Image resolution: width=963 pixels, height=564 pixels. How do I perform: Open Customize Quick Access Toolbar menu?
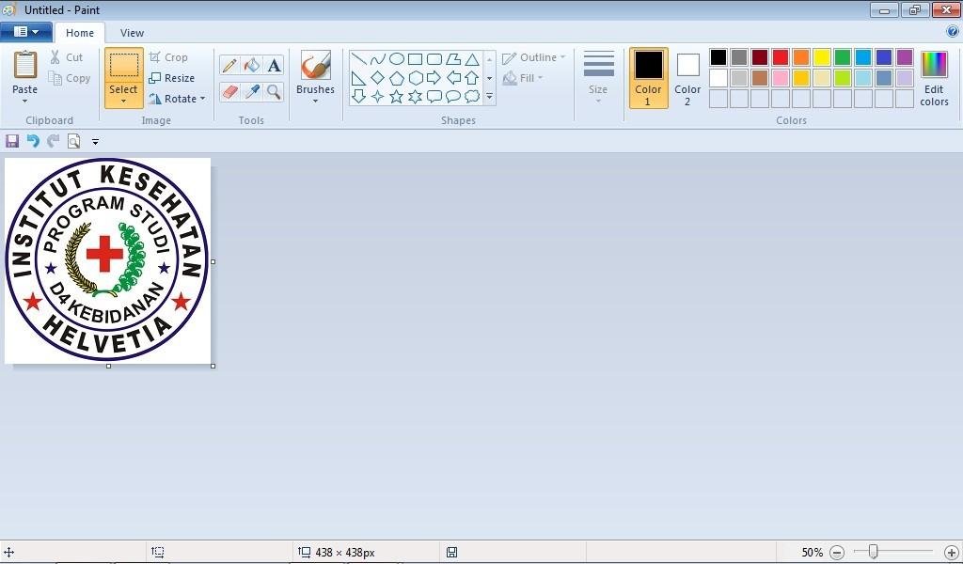click(x=95, y=142)
